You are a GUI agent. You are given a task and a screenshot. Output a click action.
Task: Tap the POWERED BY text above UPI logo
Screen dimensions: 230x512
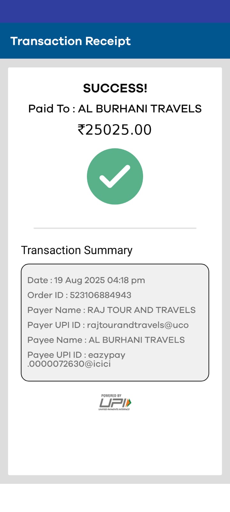tap(111, 396)
